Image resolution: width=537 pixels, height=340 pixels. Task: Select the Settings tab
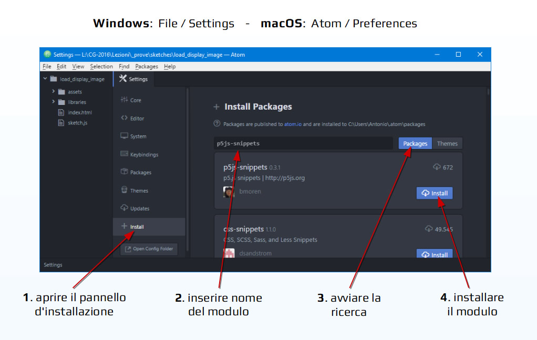(x=133, y=79)
